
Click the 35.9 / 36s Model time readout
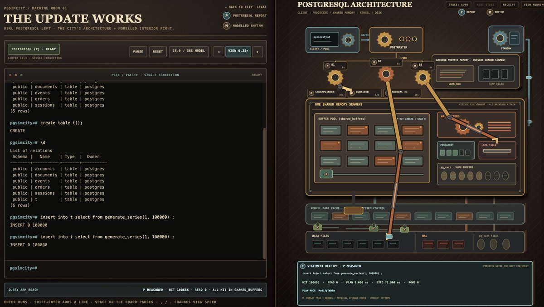(189, 51)
